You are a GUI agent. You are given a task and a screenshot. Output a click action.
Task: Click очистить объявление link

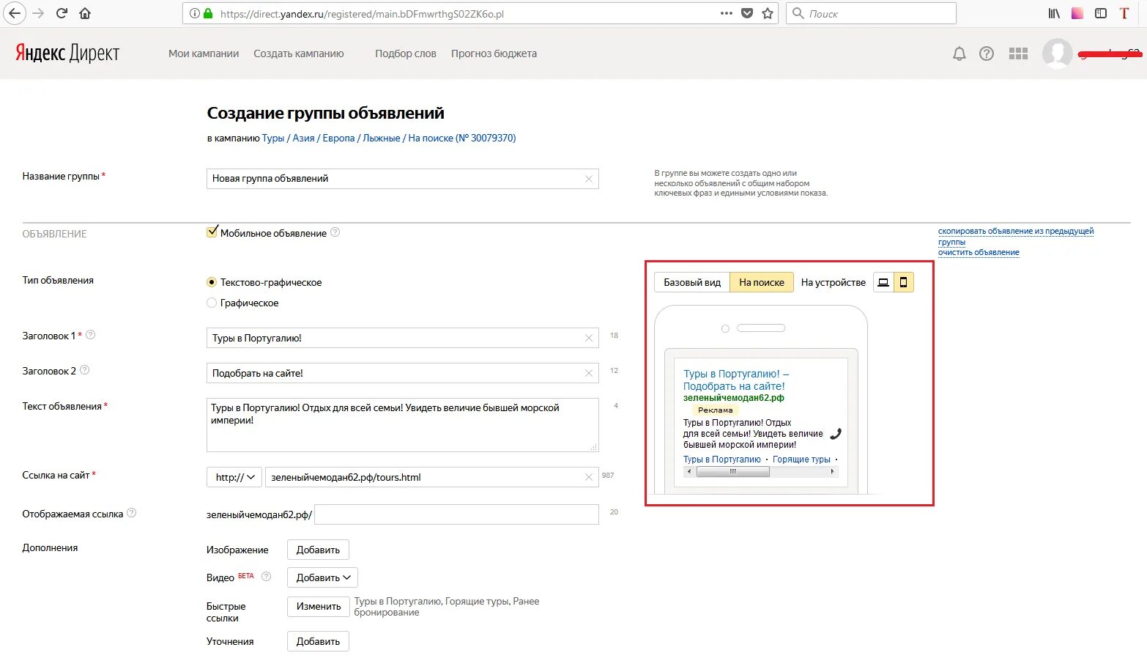[979, 252]
